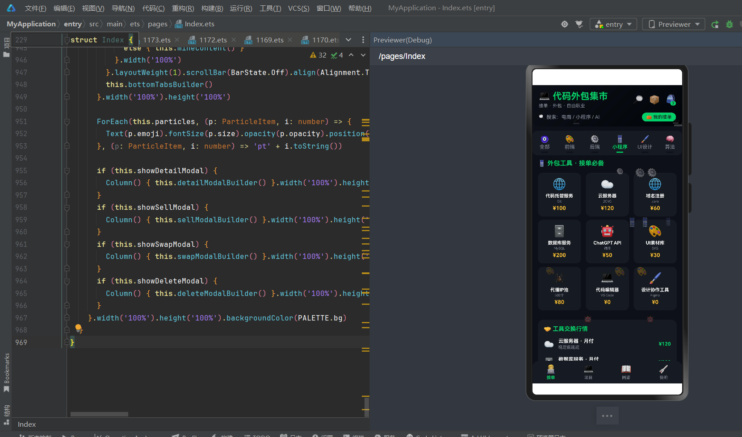Toggle code fold marker on line 951
Viewport: 742px width, 437px height.
coord(67,121)
